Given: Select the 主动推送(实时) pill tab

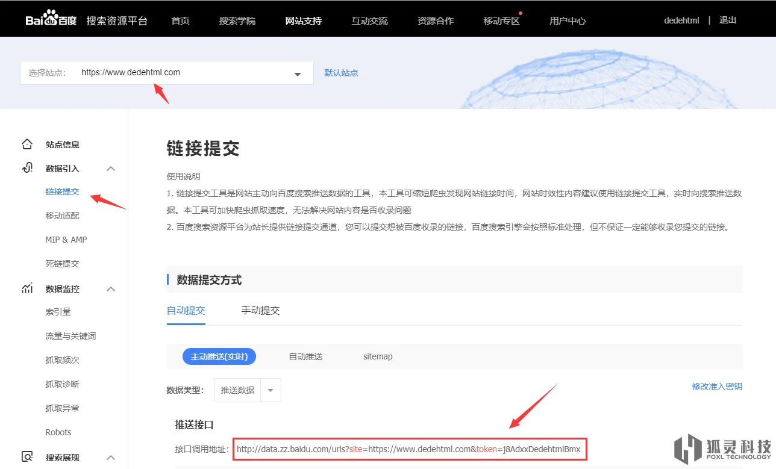Looking at the screenshot, I should pyautogui.click(x=219, y=356).
